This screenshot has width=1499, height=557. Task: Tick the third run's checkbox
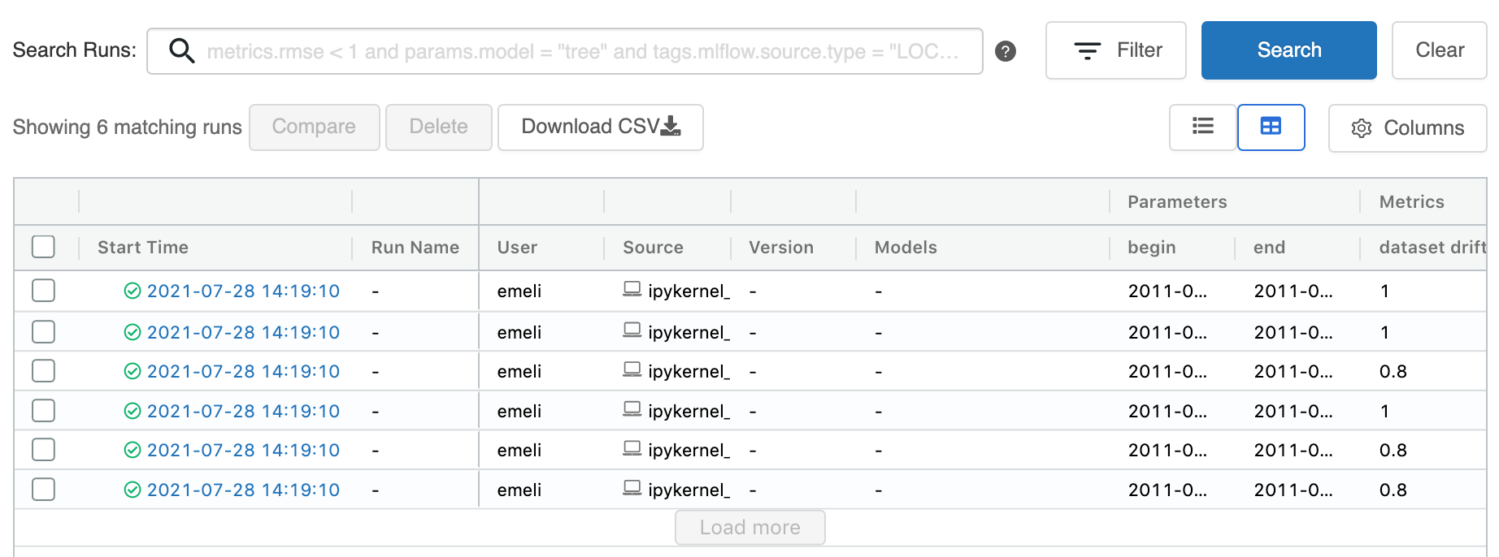[x=43, y=371]
